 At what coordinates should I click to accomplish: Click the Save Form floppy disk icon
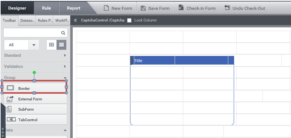pyautogui.click(x=143, y=8)
